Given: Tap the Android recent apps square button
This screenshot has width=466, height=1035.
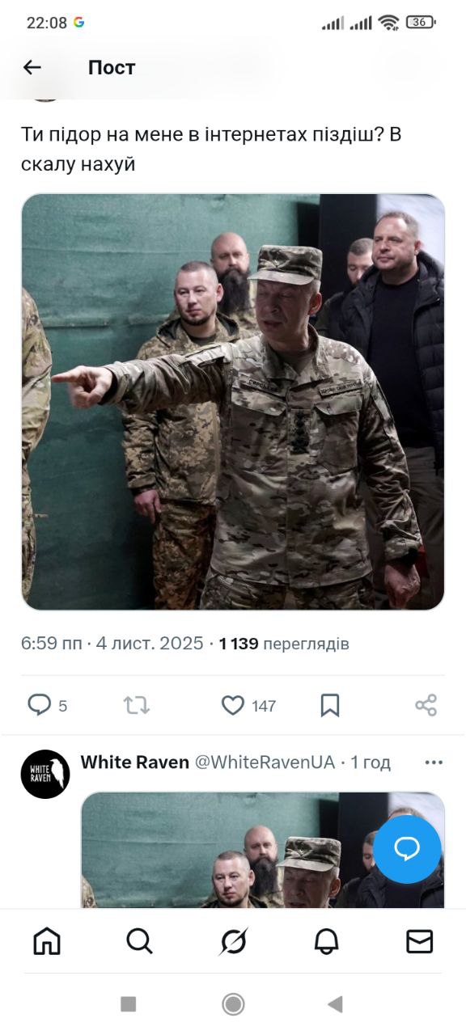Looking at the screenshot, I should (128, 1004).
